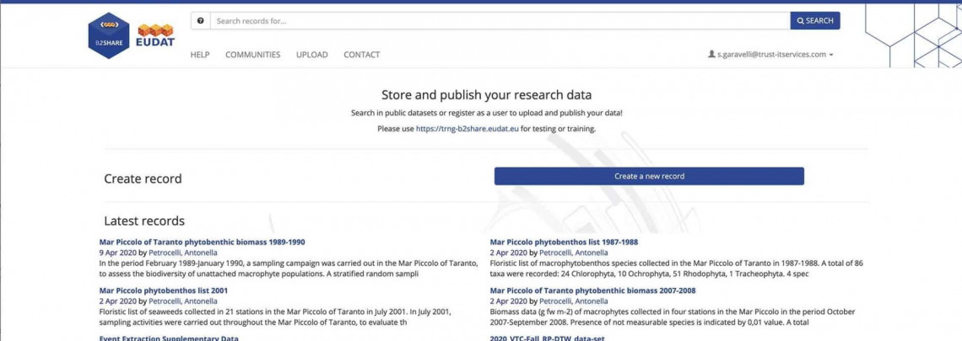Show search help question mark icon
The width and height of the screenshot is (962, 341).
tap(200, 21)
